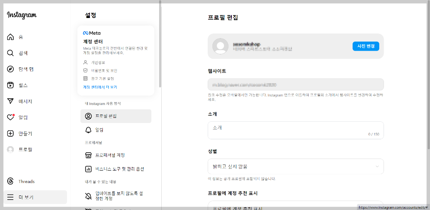Click the 사진 변경 button
This screenshot has width=430, height=210.
[366, 46]
